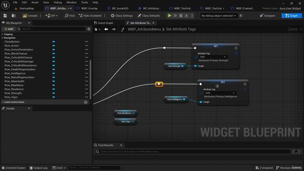Toggle visibility eye of CloseButton
The image size is (304, 171).
click(86, 42)
